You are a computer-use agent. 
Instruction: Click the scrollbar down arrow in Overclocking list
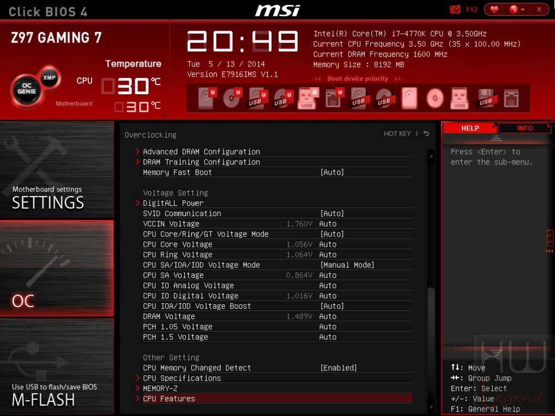click(431, 407)
